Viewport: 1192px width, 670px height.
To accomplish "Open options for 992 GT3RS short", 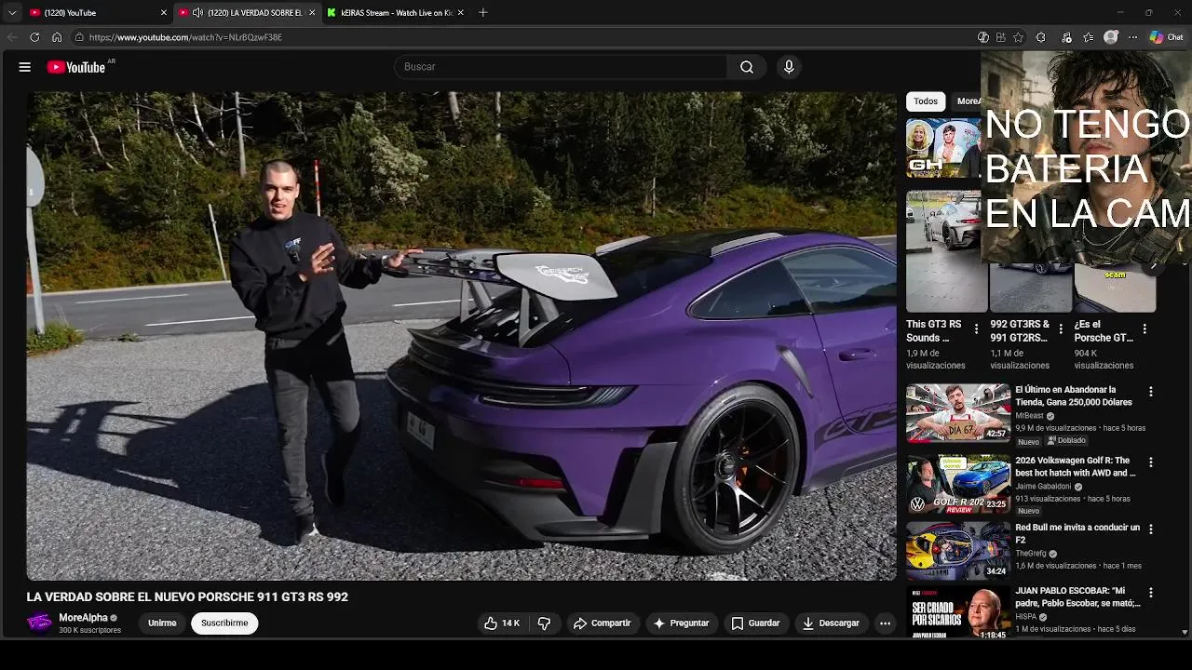I will [1061, 328].
